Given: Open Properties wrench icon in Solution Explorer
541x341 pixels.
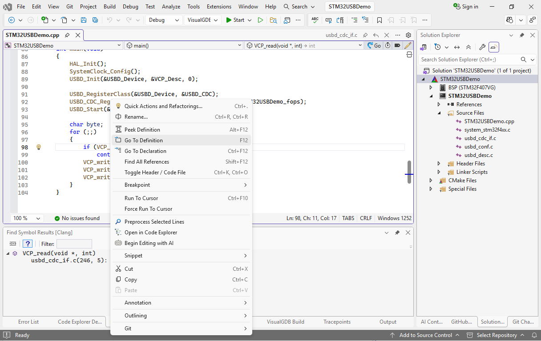Looking at the screenshot, I should (482, 47).
